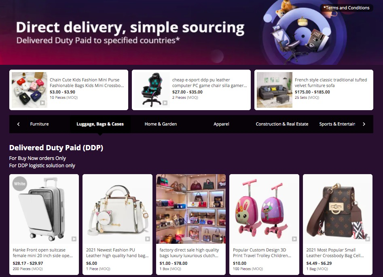The height and width of the screenshot is (277, 383).
Task: Open the Home & Garden category tab
Action: (161, 124)
